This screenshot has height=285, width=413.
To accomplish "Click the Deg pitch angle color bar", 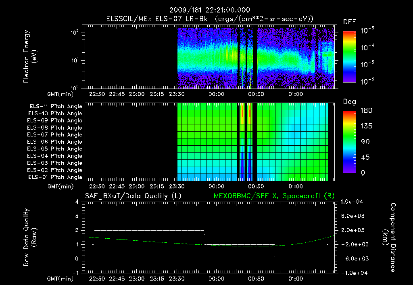I will point(349,142).
